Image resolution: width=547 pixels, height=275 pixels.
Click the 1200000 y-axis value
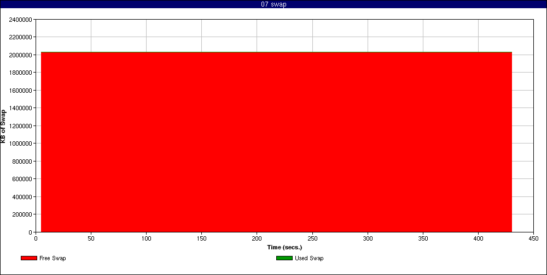[x=20, y=126]
